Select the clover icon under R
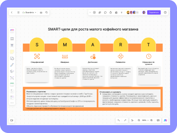This screenshot has width=177, height=133. tap(121, 56)
